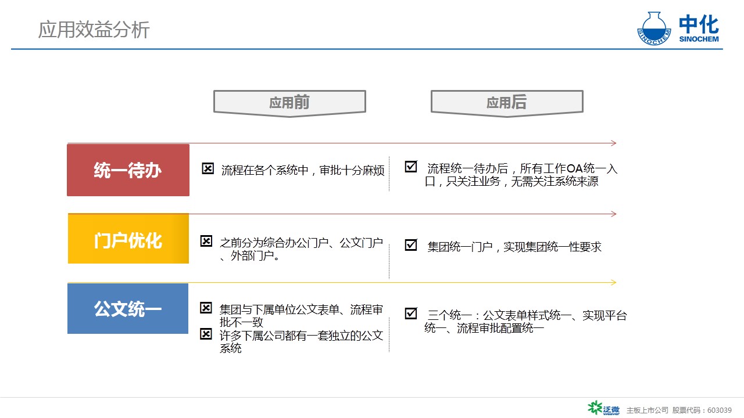The width and height of the screenshot is (744, 418).
Task: Click crossed box beside 许多下属公司
Action: click(x=206, y=334)
